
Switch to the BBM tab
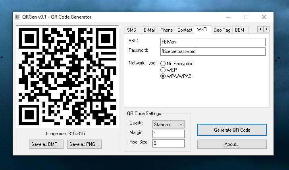[240, 30]
